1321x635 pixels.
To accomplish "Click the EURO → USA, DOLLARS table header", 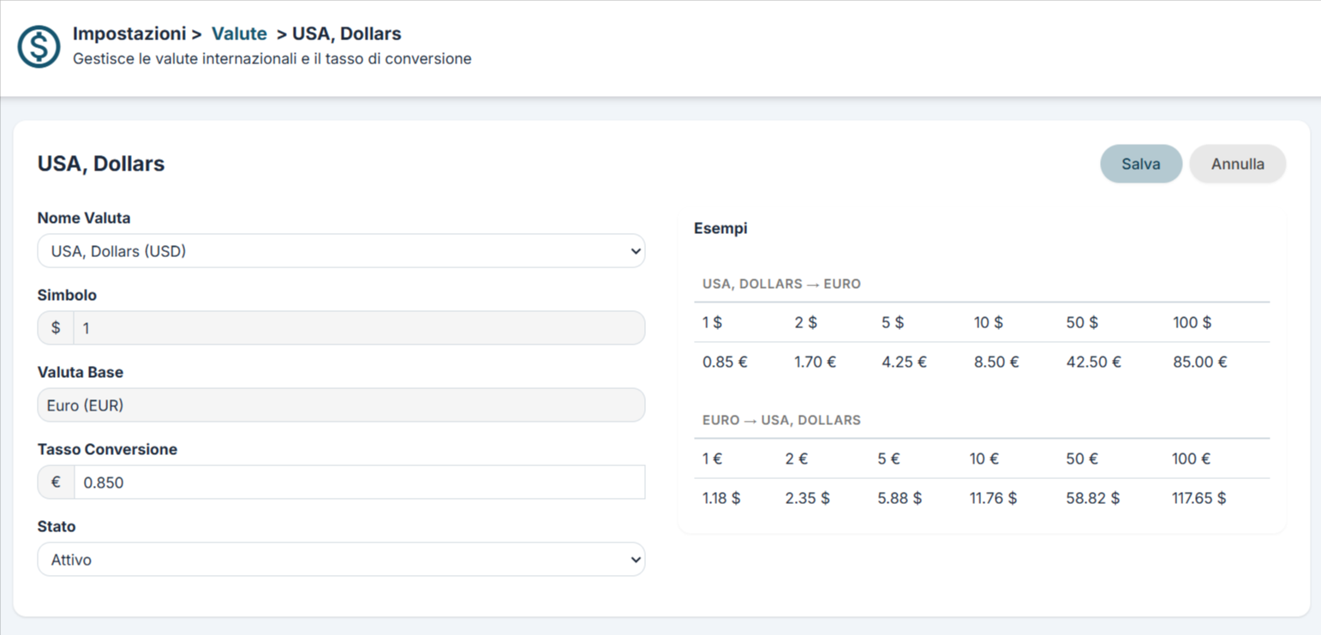I will pos(781,421).
